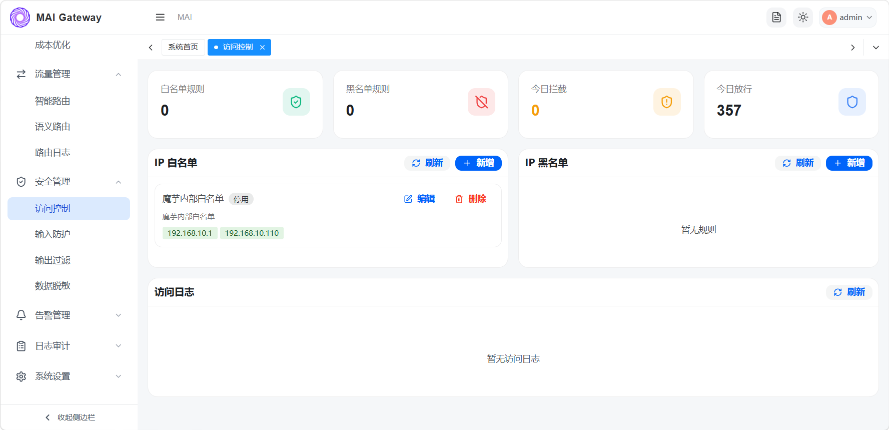Click the IP tag 192.168.10.1
Image resolution: width=889 pixels, height=430 pixels.
[x=190, y=233]
